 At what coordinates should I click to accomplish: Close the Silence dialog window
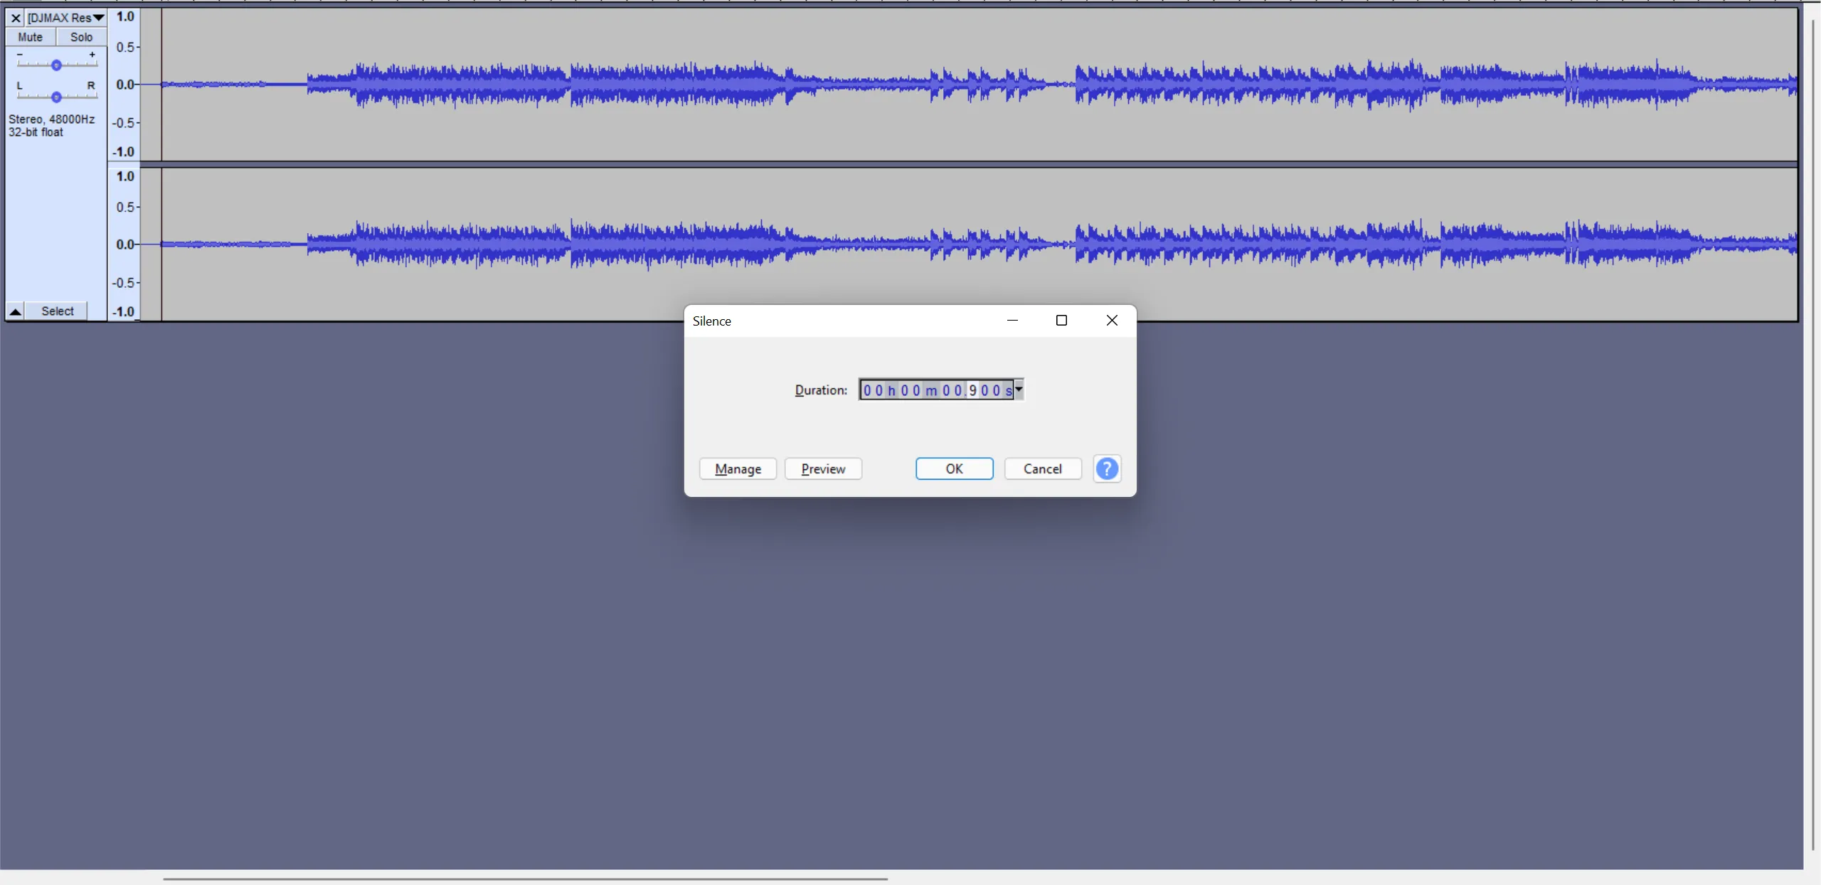1112,321
